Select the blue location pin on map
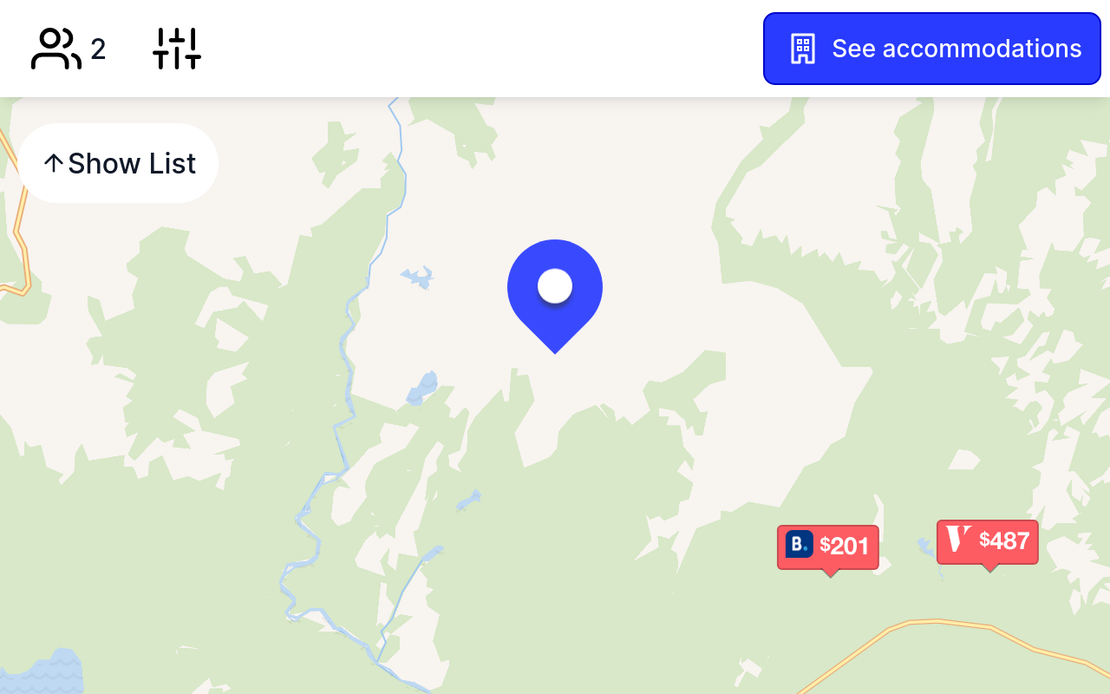 (555, 296)
